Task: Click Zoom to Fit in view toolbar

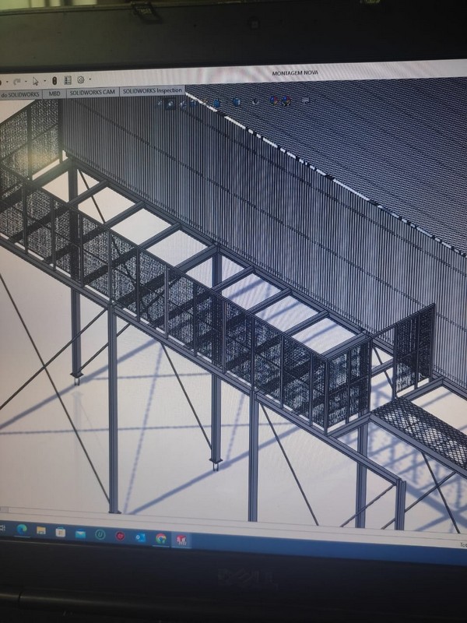Action: (160, 103)
